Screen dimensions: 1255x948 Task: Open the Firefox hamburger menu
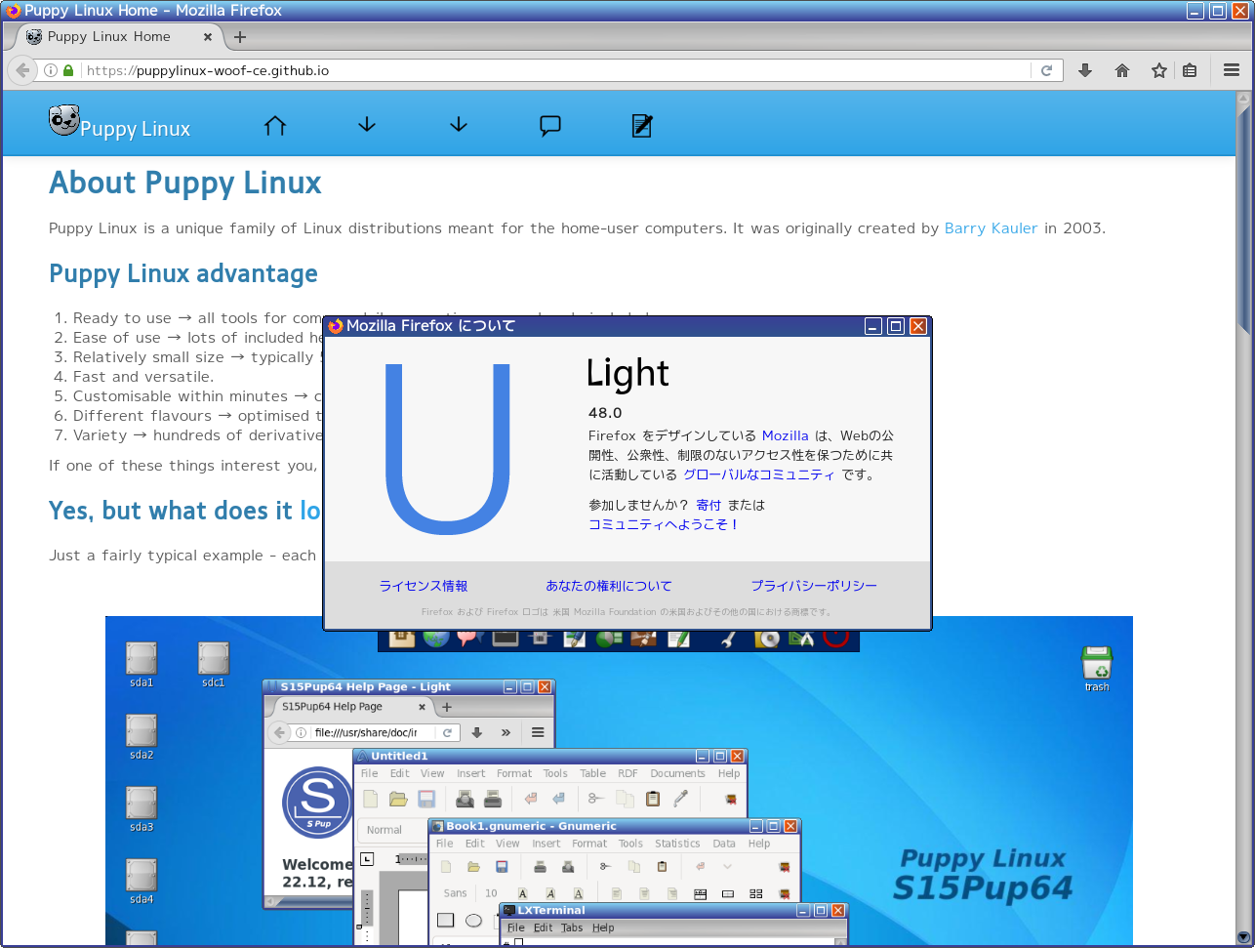tap(1232, 70)
